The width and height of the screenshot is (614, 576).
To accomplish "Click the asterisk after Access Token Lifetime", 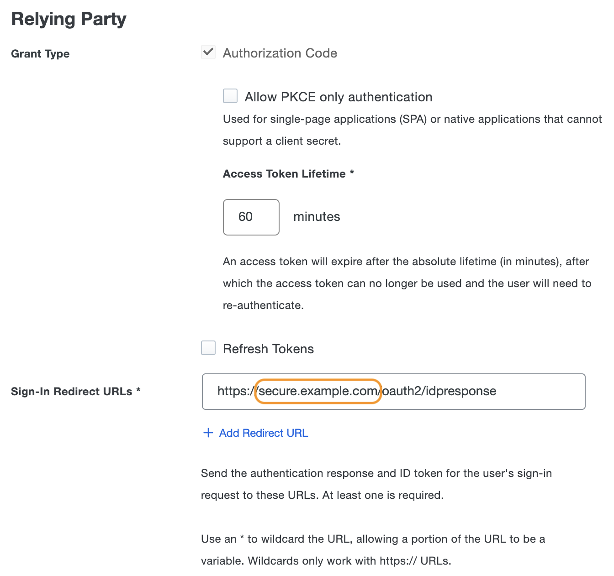I will point(352,173).
